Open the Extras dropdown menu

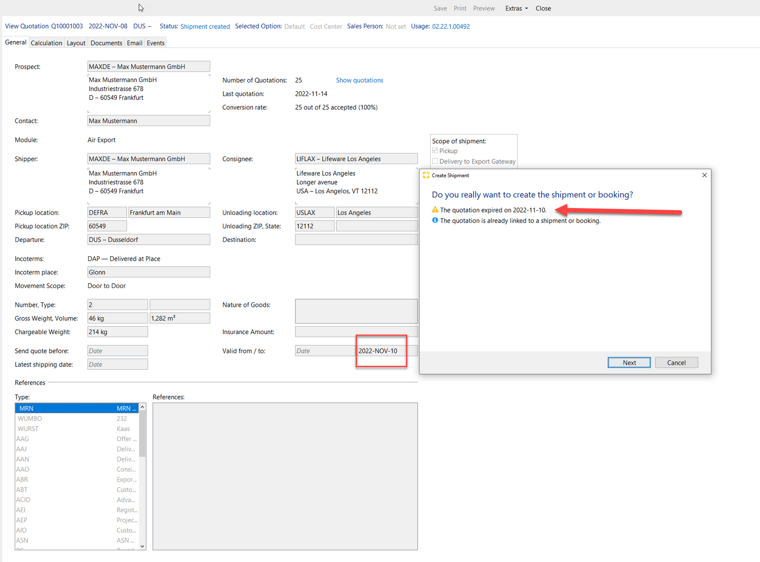click(516, 8)
